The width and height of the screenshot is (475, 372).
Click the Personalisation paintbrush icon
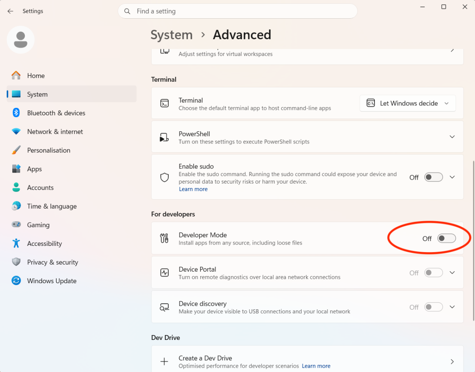click(x=16, y=150)
